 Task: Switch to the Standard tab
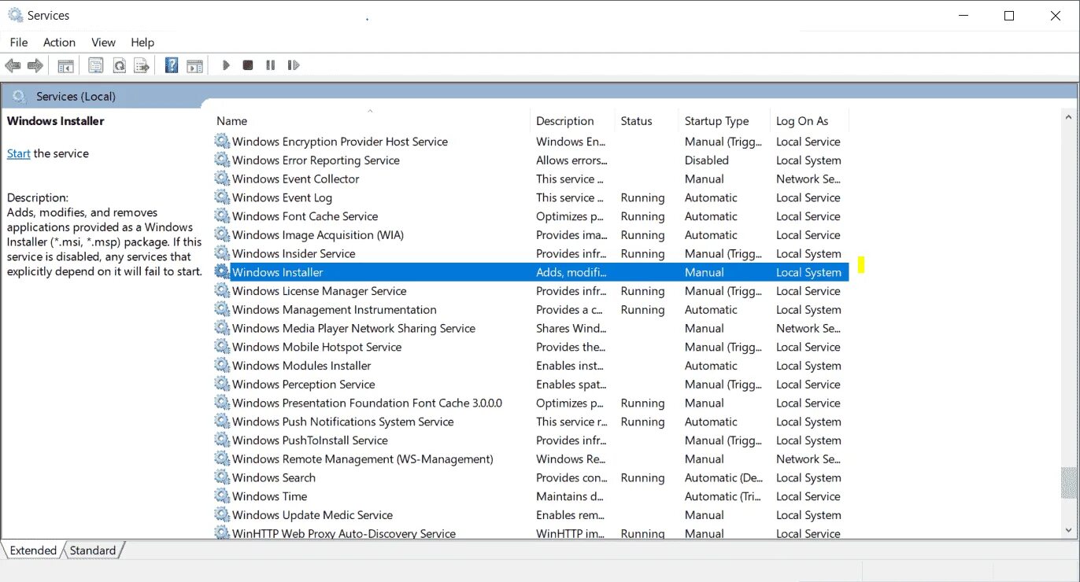pyautogui.click(x=93, y=550)
